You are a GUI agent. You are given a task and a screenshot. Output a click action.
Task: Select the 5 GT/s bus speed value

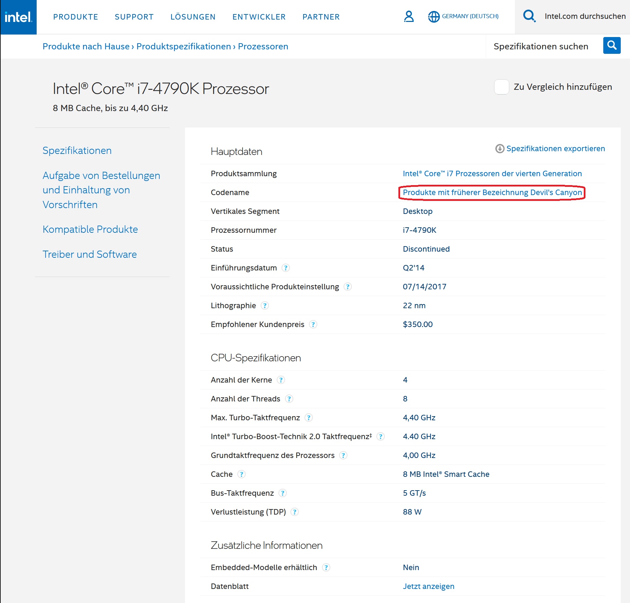(x=414, y=493)
